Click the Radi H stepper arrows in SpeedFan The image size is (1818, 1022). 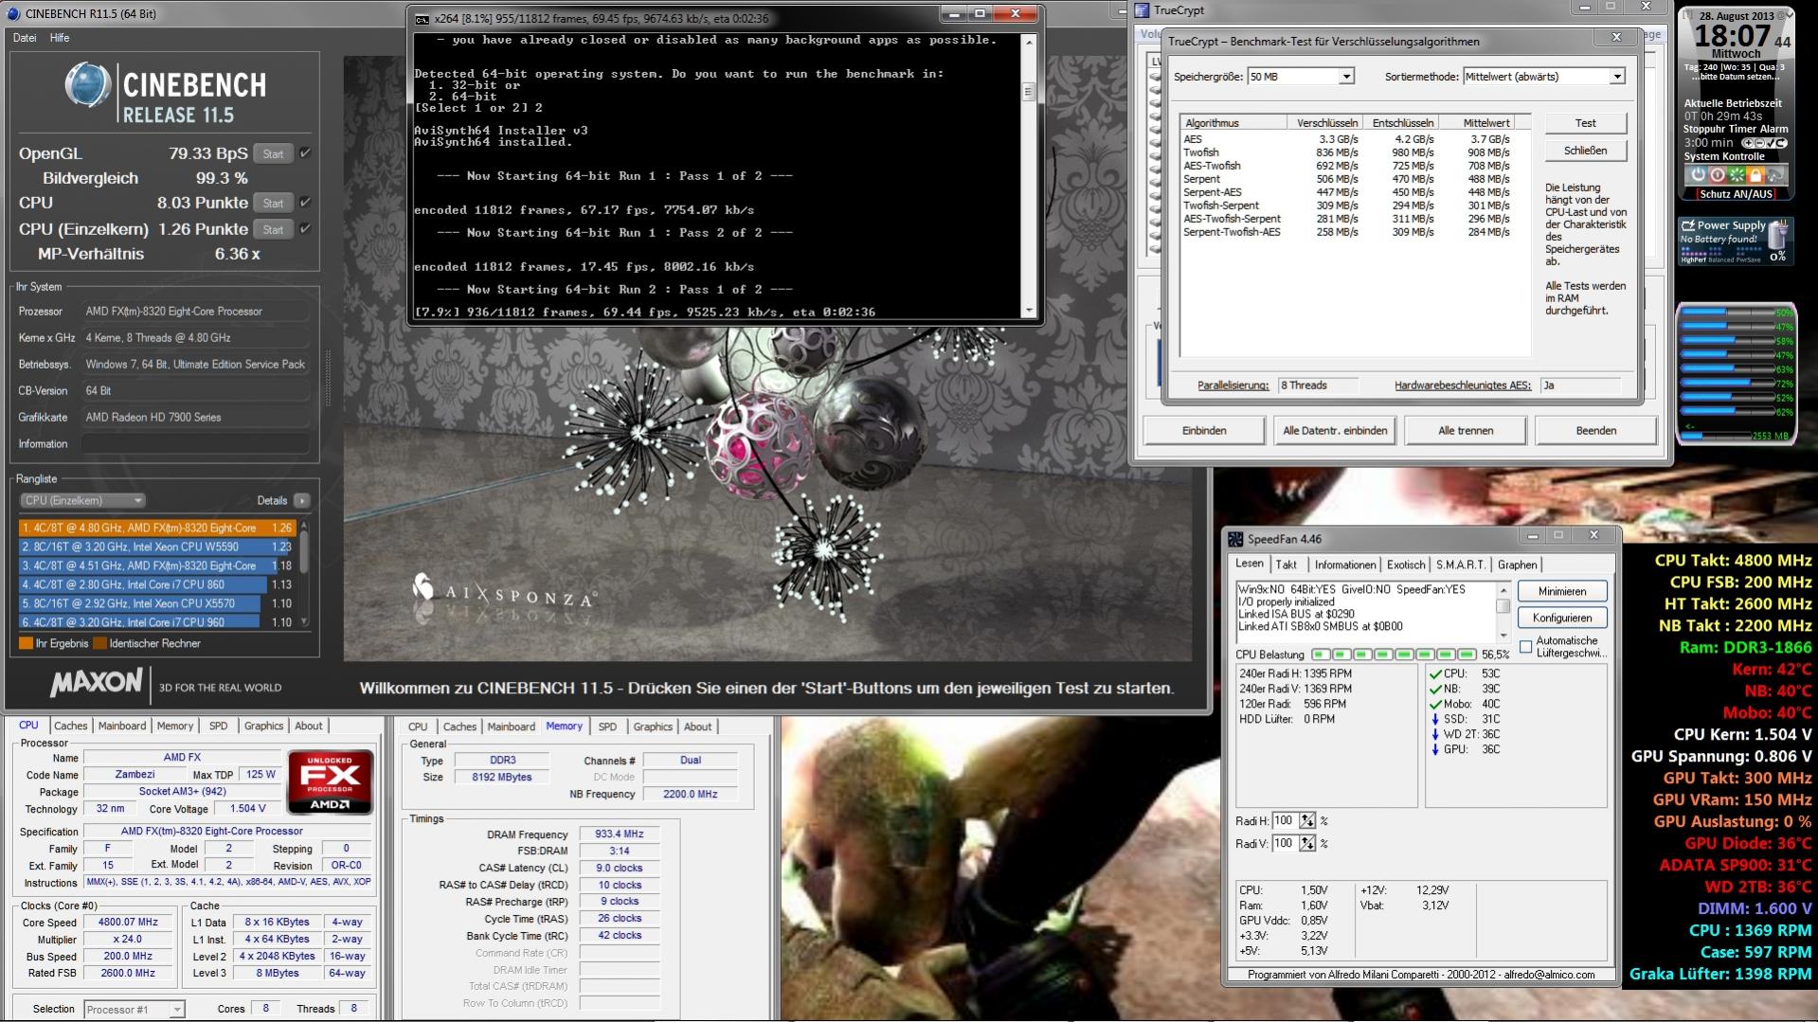coord(1307,820)
